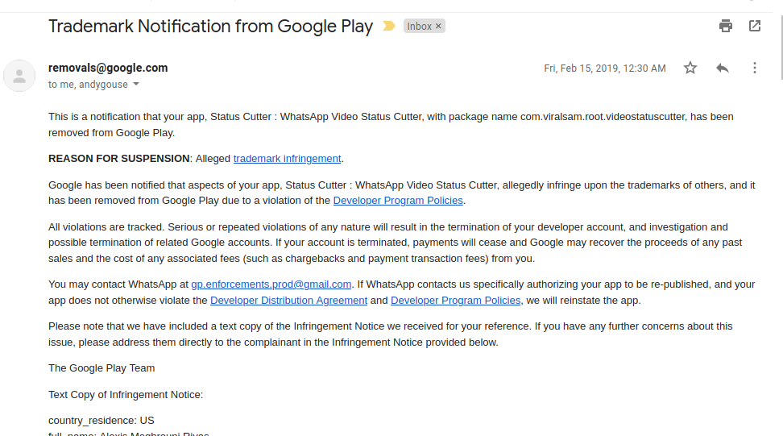The width and height of the screenshot is (783, 436).
Task: Toggle the yellow importance marker
Action: click(388, 26)
